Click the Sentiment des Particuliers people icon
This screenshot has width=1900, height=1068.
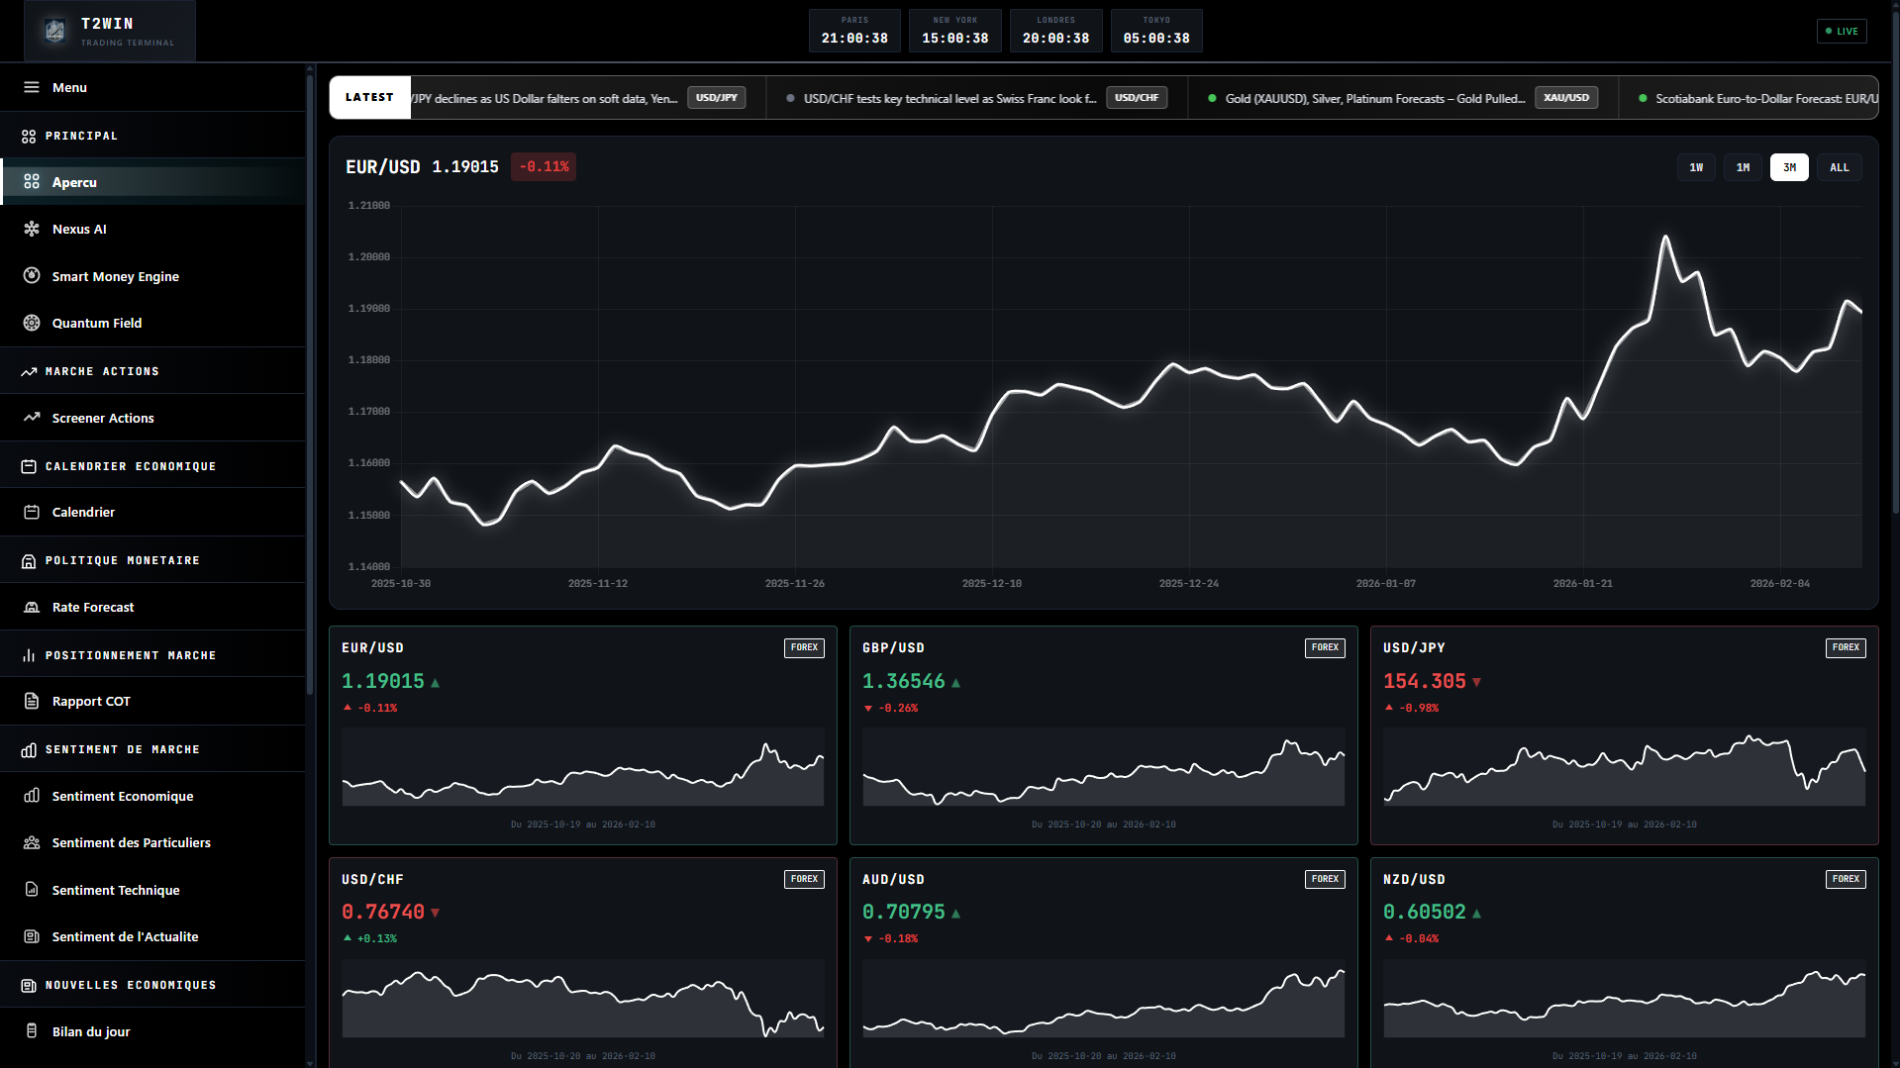pos(32,842)
